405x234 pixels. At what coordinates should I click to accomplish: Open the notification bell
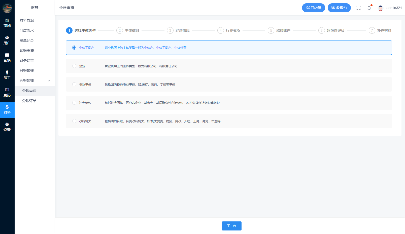pos(369,8)
